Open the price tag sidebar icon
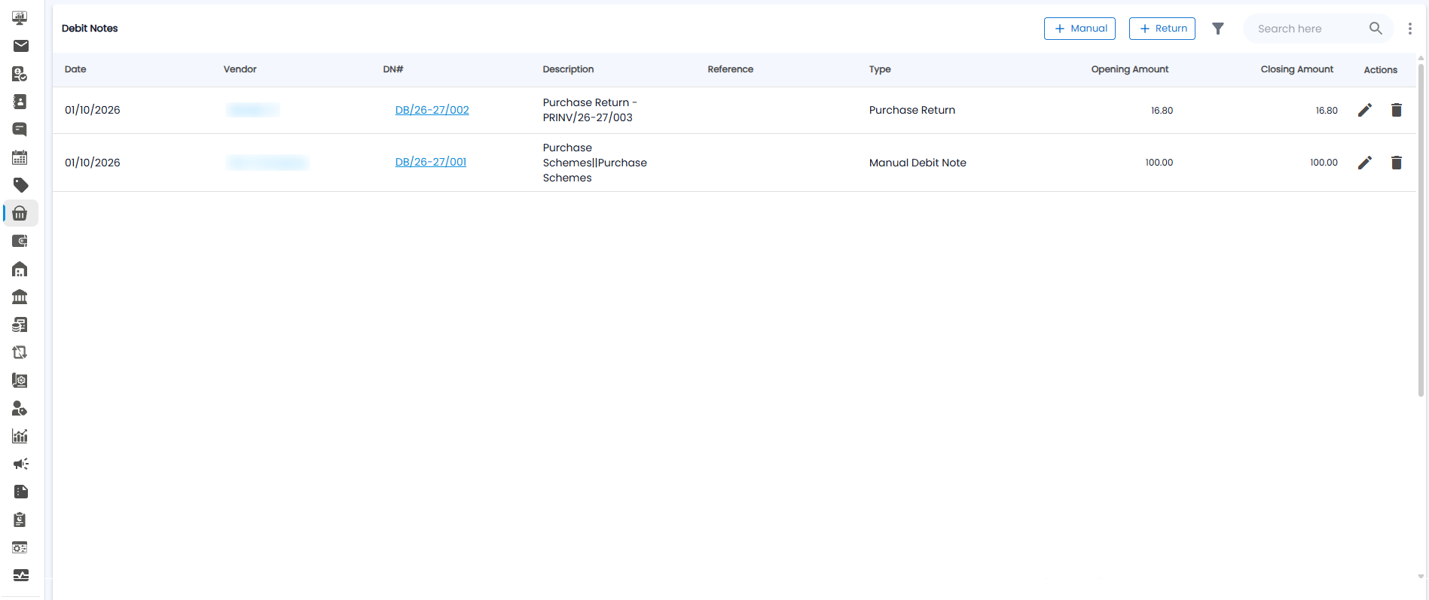 [x=20, y=185]
